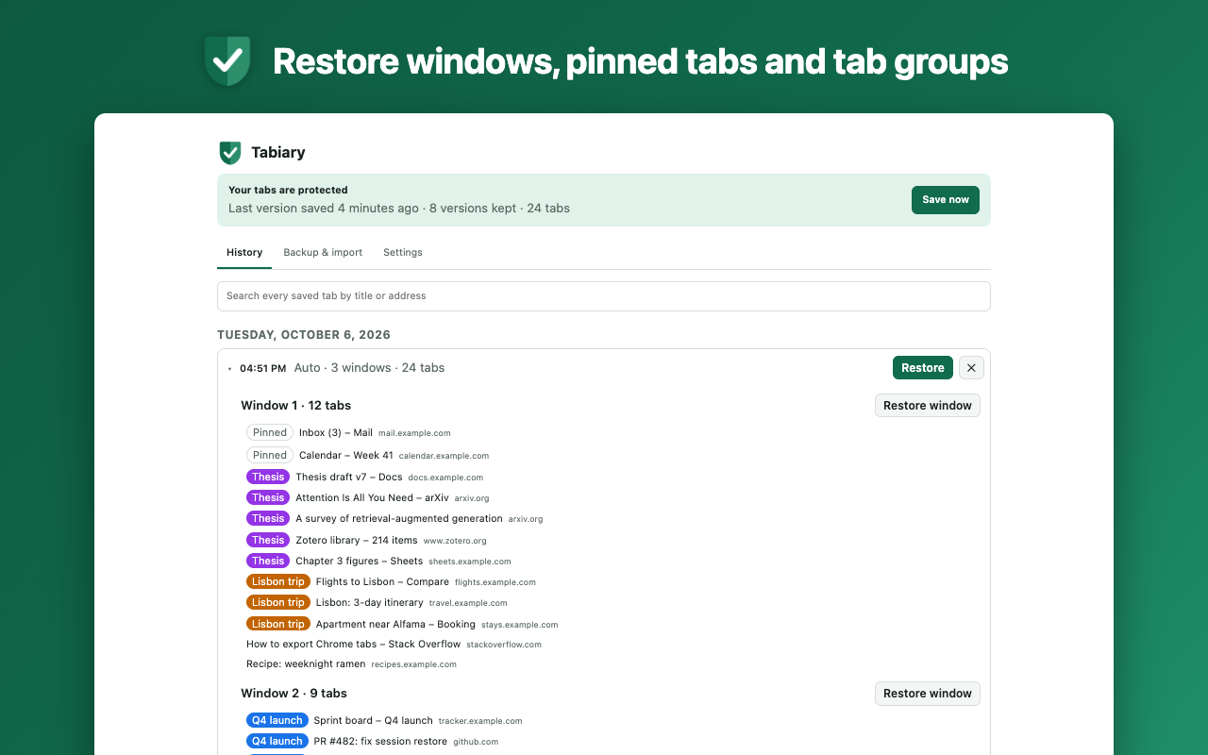The width and height of the screenshot is (1208, 755).
Task: Restore Window 2 with its button
Action: pos(928,694)
